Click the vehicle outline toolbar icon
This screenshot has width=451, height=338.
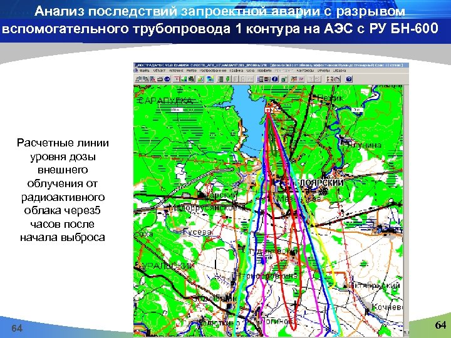click(337, 79)
